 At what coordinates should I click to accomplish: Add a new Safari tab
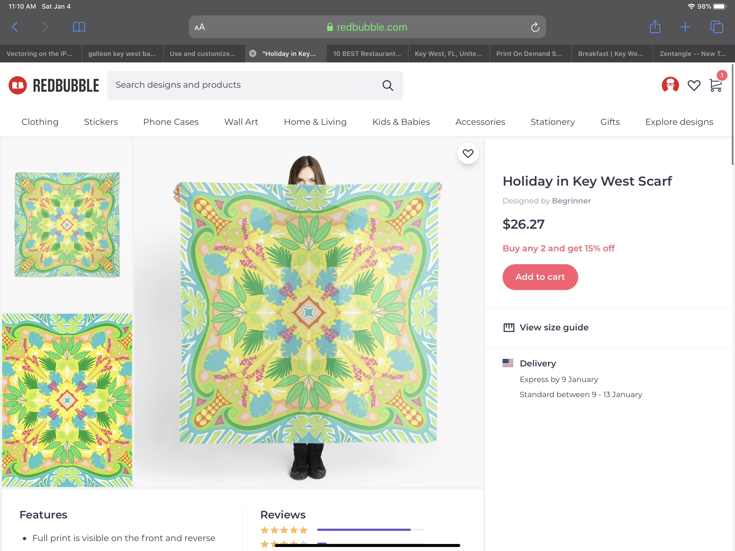point(685,27)
